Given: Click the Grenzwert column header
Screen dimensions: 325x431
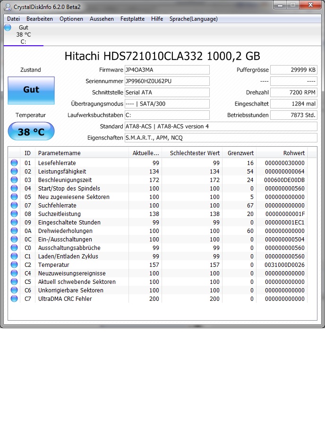Looking at the screenshot, I should 239,153.
